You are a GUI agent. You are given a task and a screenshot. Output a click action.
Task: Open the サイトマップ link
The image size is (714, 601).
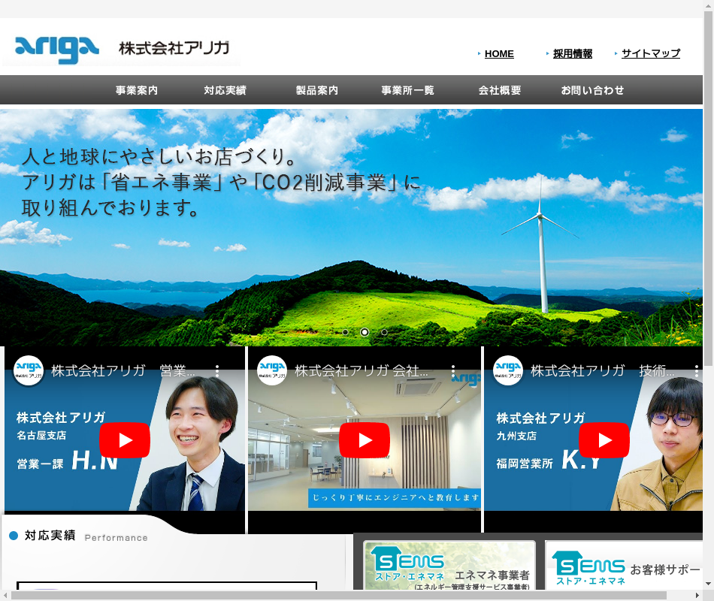(x=651, y=53)
